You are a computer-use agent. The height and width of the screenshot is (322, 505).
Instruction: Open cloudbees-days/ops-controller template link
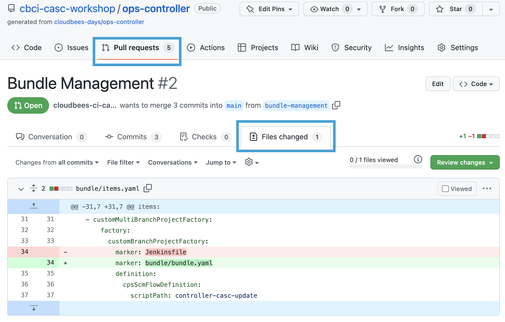(99, 22)
